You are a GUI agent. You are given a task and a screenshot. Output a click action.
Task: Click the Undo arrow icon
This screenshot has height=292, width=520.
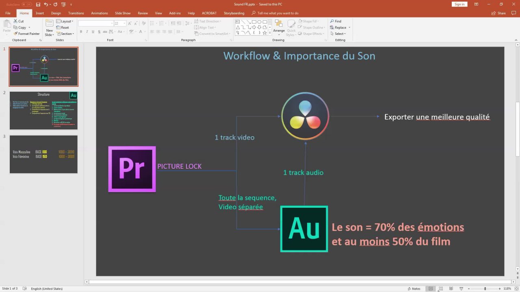(46, 4)
